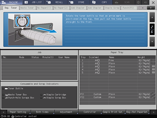Screen dimensions: 157x118
Task: Select the Staple Scrap tab
Action: (x=112, y=8)
